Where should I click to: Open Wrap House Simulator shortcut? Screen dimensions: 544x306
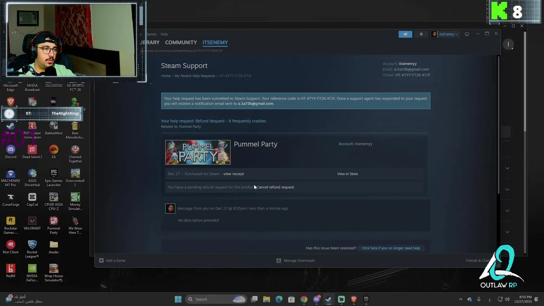coord(54,273)
